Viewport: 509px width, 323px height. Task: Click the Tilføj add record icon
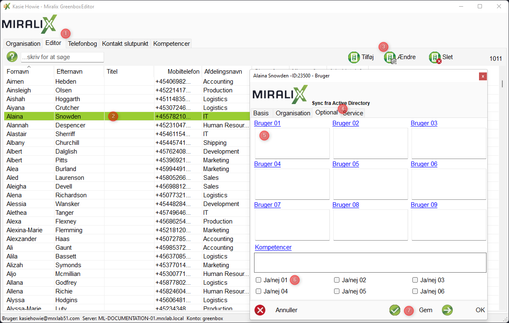click(354, 57)
